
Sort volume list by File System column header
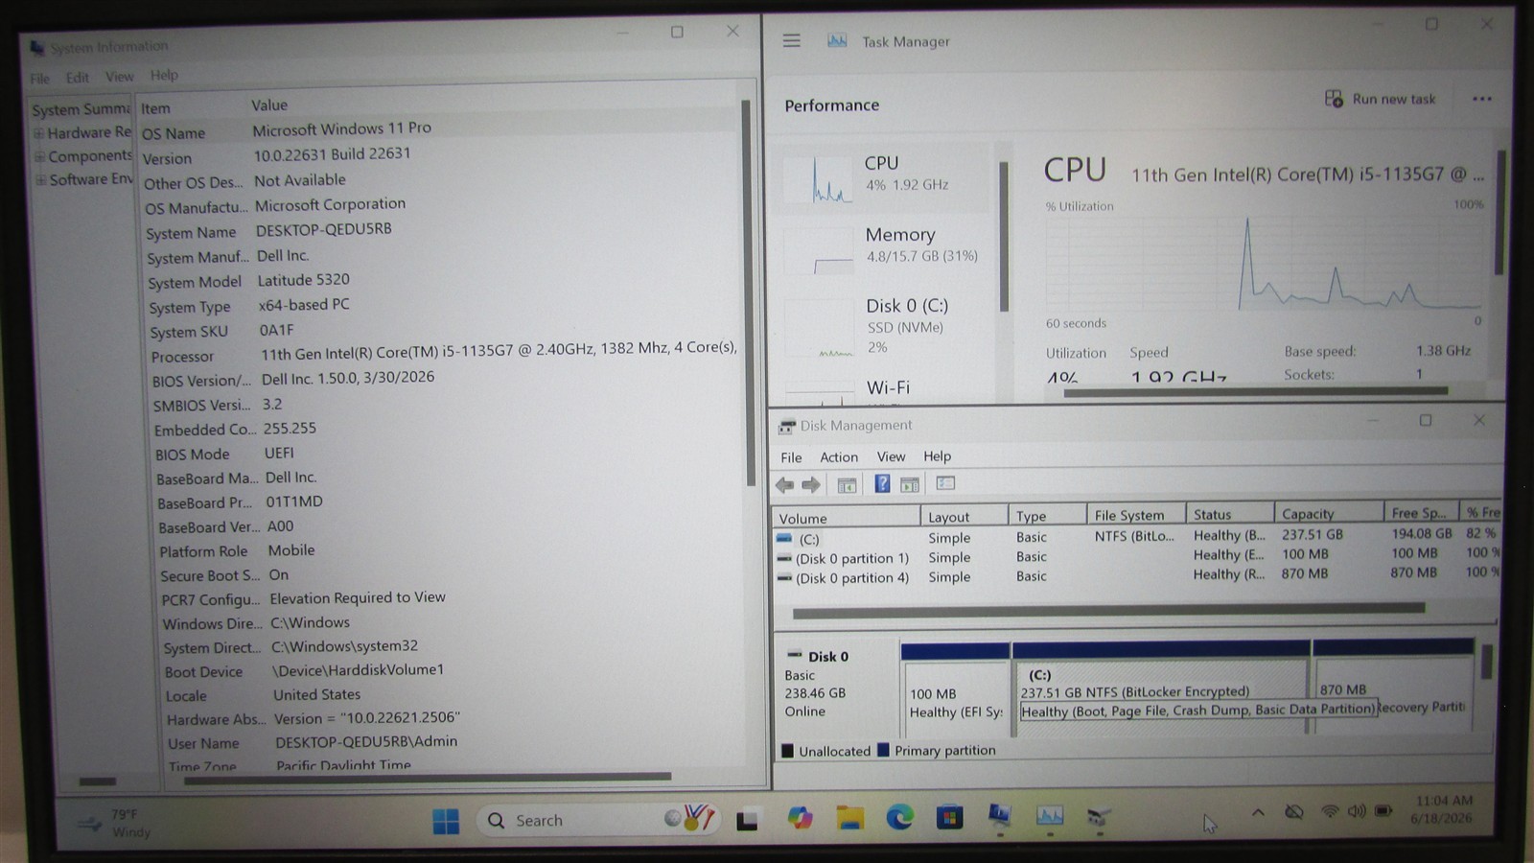pyautogui.click(x=1136, y=515)
